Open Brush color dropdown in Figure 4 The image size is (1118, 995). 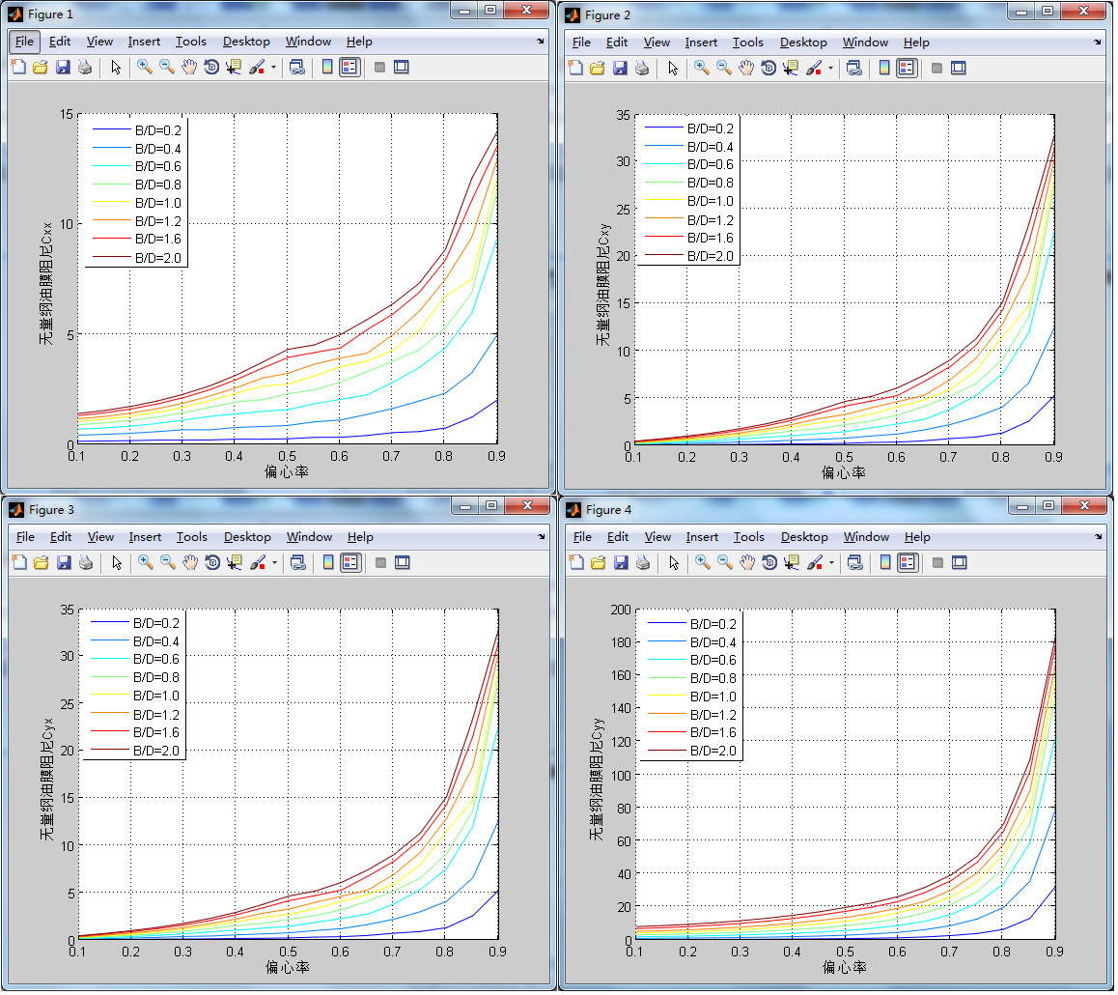click(831, 562)
